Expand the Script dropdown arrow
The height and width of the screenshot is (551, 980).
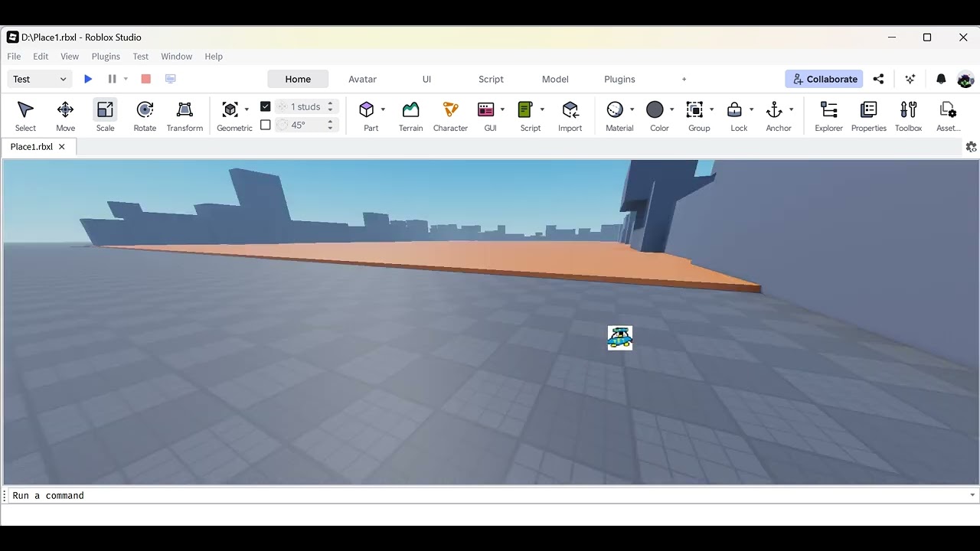click(542, 109)
